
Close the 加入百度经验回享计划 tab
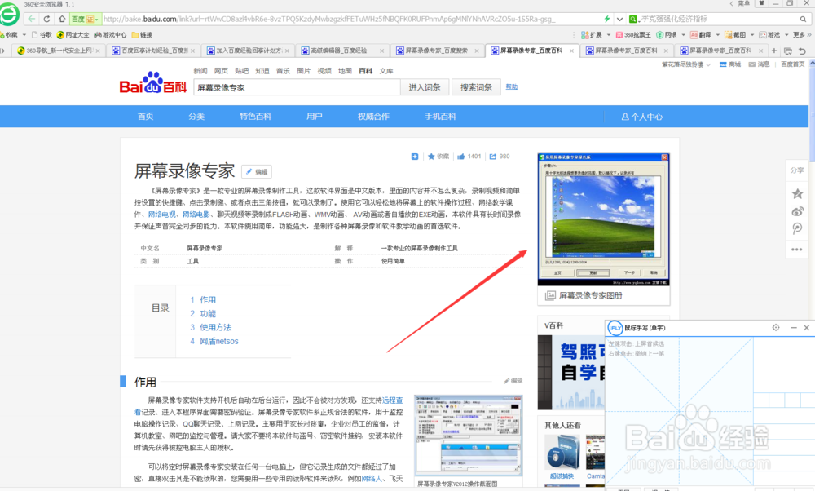[287, 51]
